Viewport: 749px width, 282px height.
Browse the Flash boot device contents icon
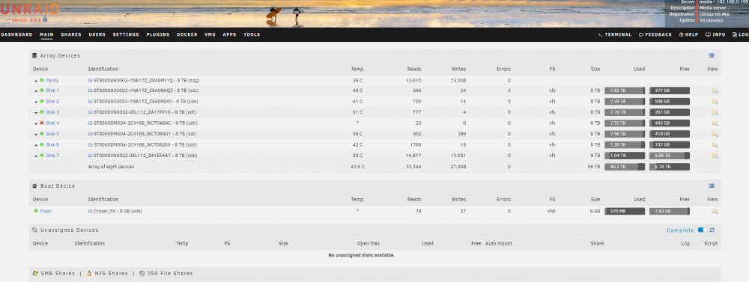pos(715,212)
